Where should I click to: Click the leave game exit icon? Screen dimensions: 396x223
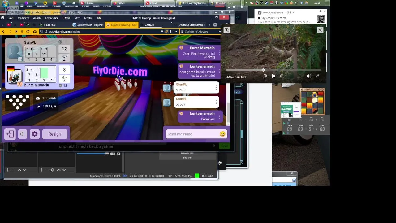pyautogui.click(x=10, y=134)
